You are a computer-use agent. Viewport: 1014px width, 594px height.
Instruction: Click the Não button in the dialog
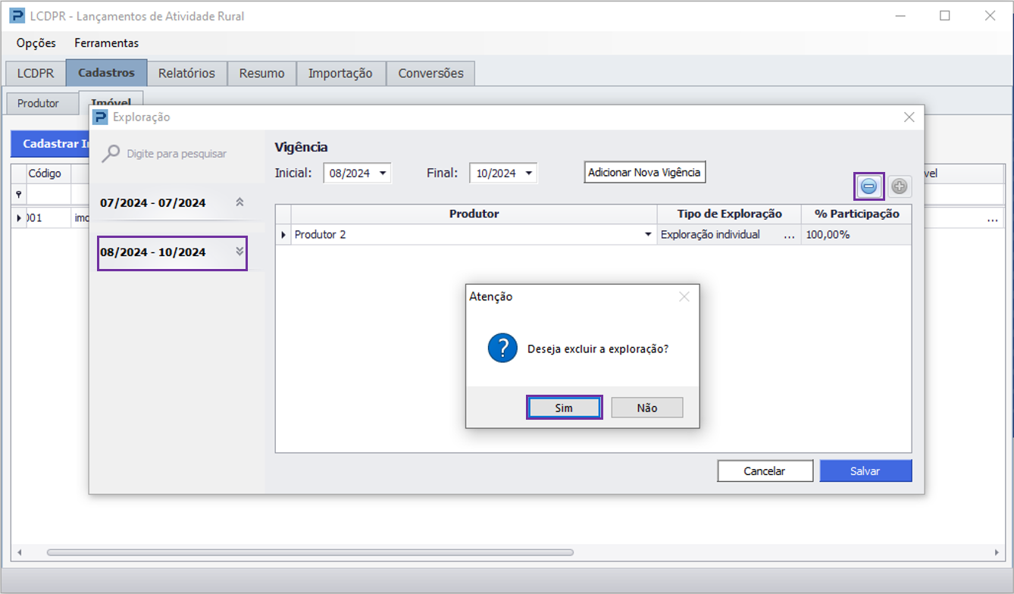pos(647,408)
